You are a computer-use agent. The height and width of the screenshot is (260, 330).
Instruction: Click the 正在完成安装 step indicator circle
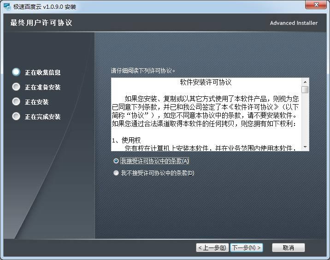point(17,116)
